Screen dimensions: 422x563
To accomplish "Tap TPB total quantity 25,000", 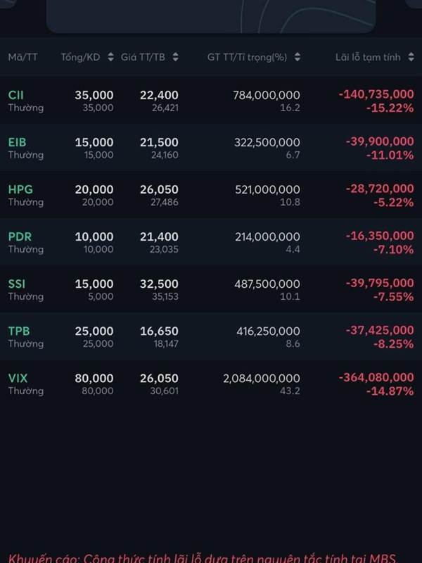I will click(x=94, y=331).
